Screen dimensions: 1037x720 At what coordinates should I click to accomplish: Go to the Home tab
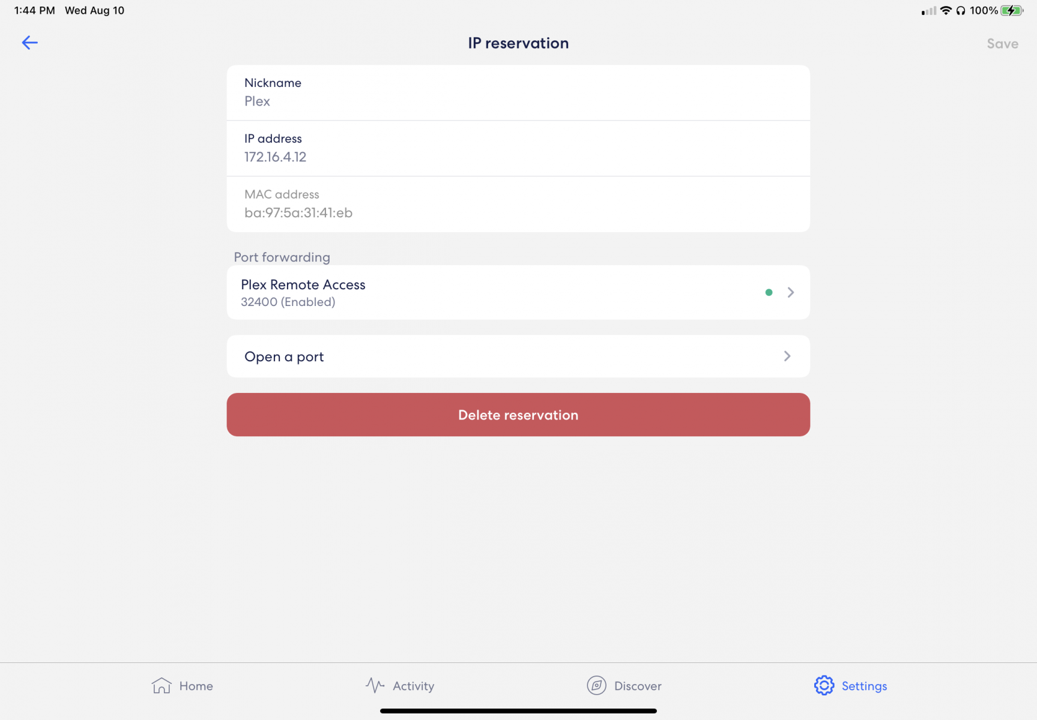pyautogui.click(x=196, y=686)
